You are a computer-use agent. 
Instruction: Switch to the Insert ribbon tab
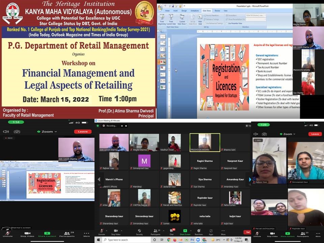[175, 11]
